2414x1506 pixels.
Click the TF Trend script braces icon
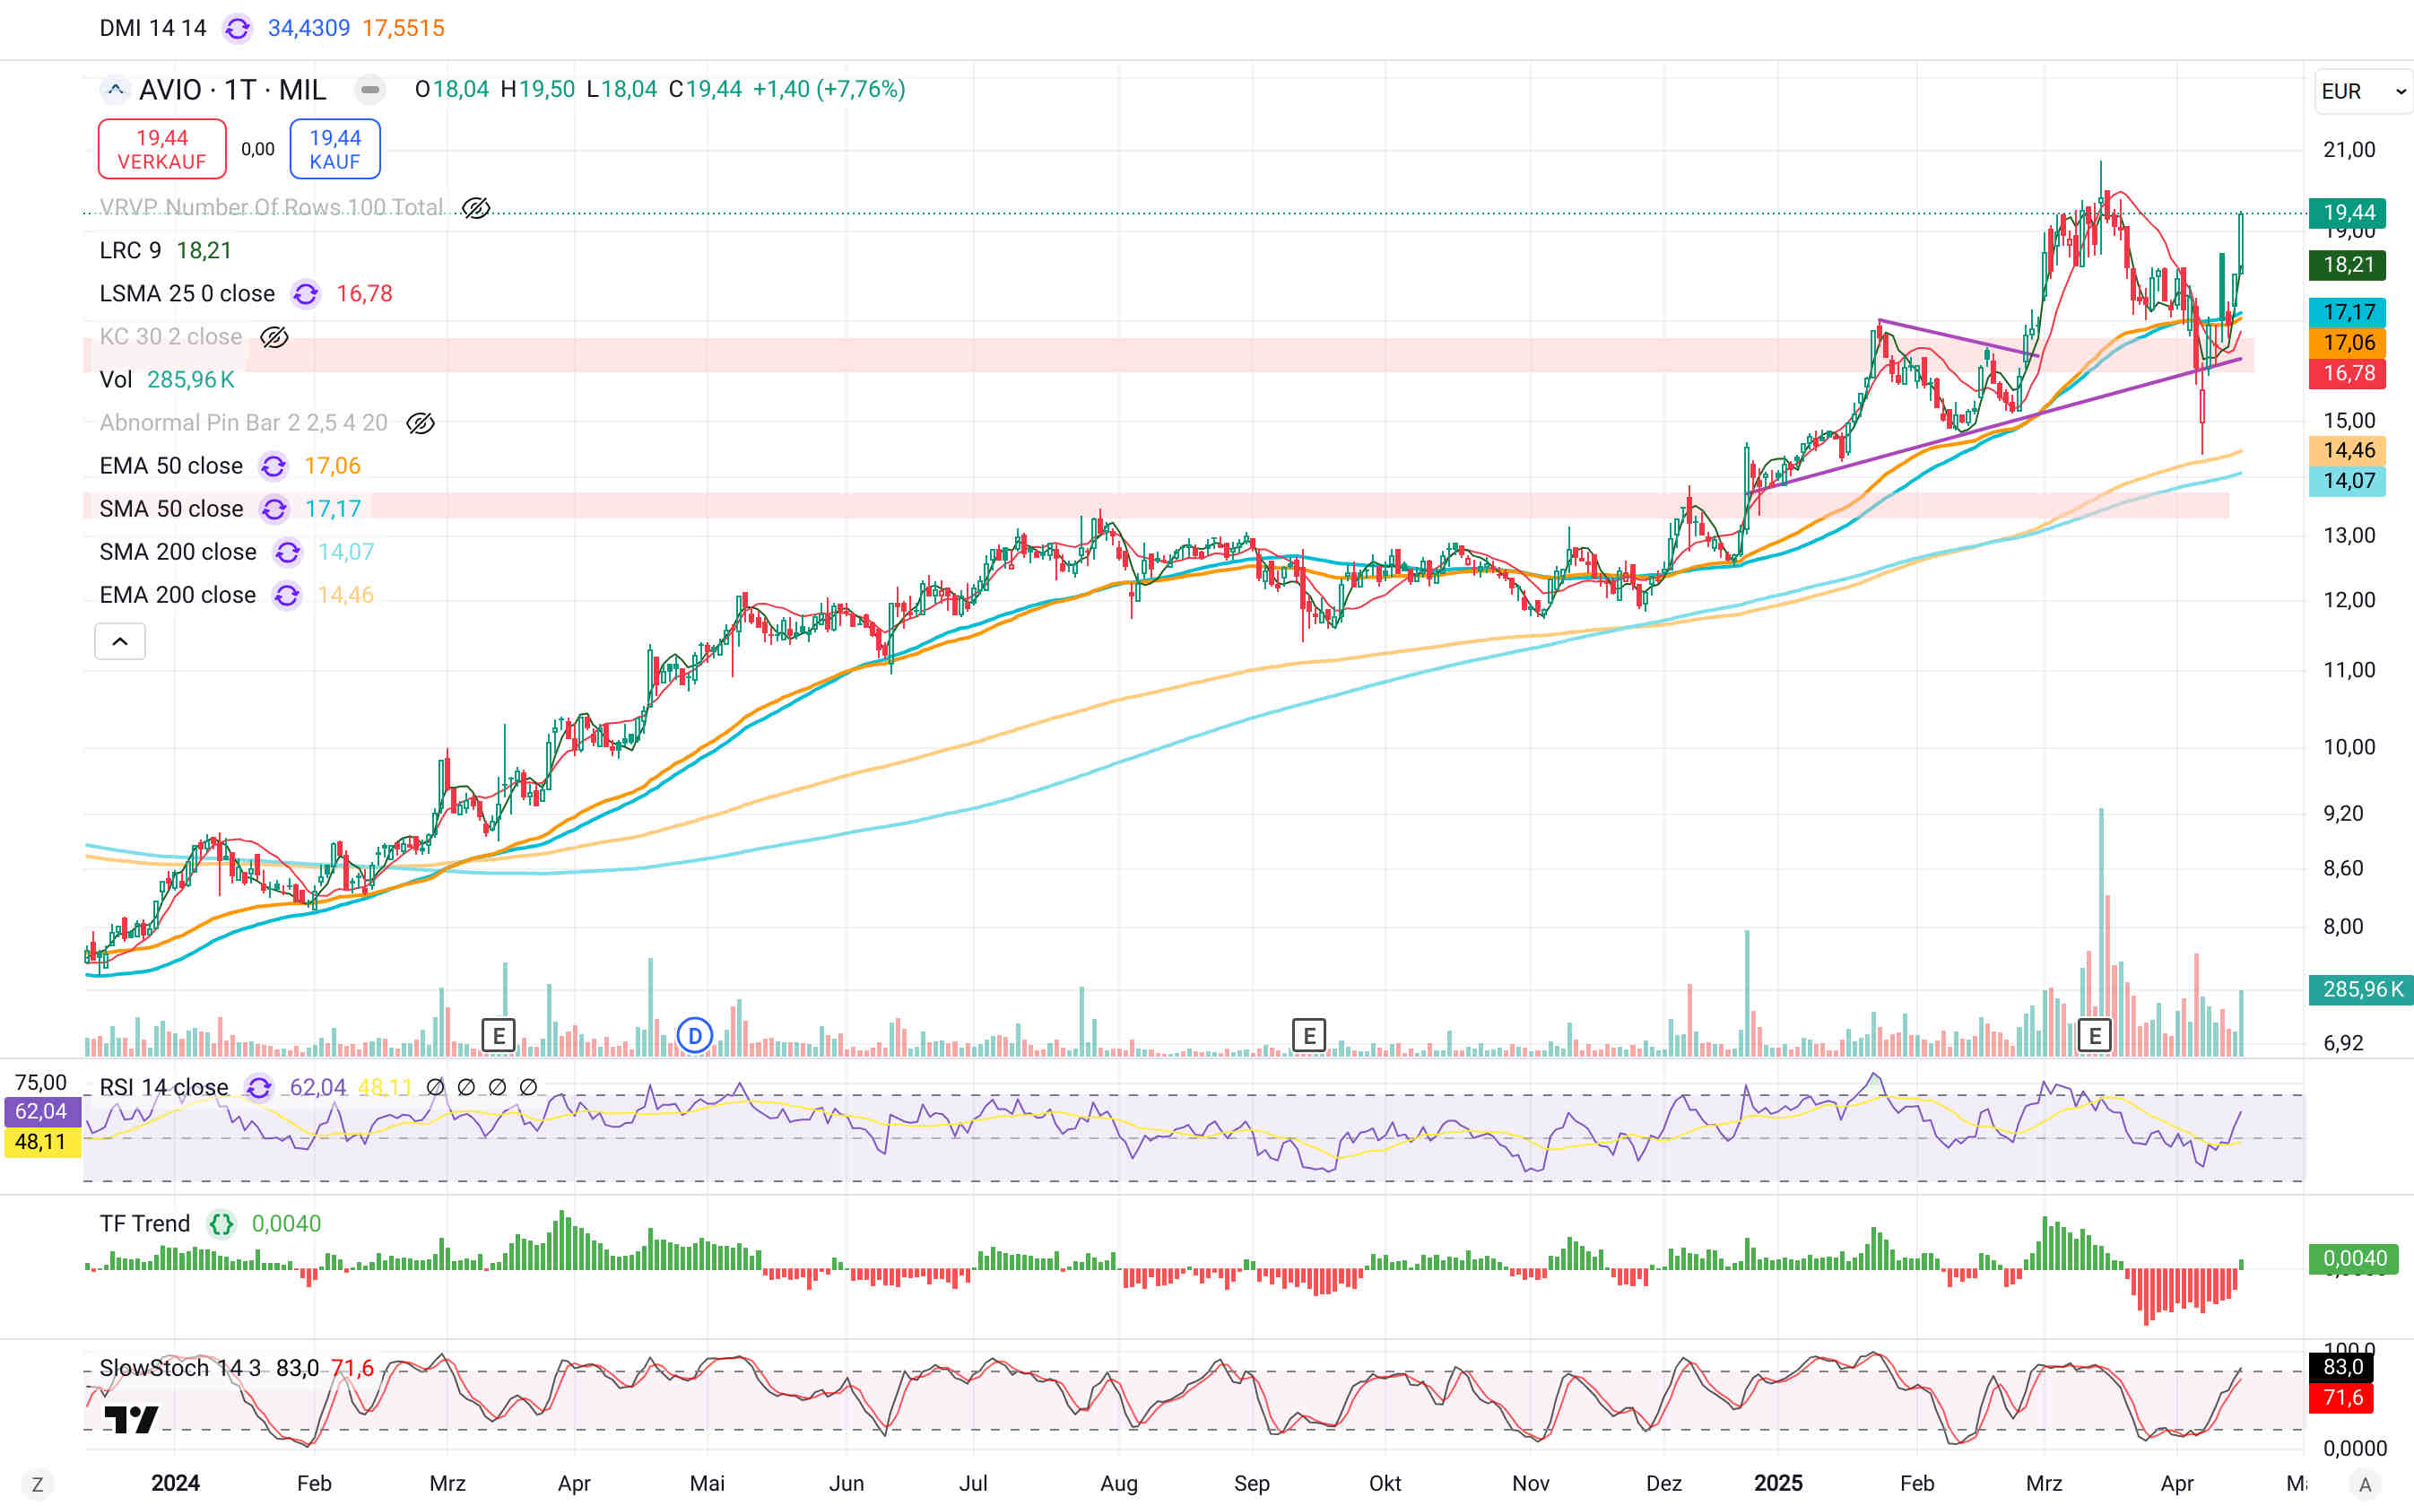click(221, 1223)
